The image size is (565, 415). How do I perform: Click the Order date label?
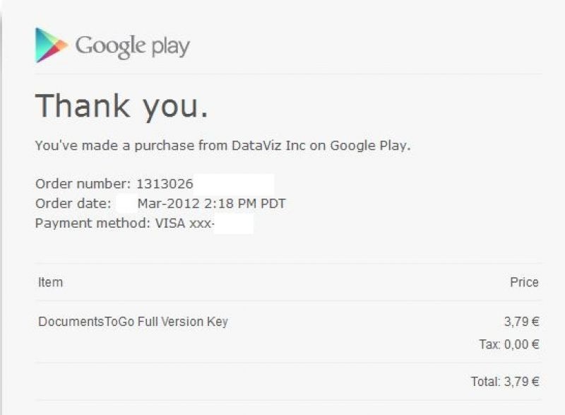pyautogui.click(x=73, y=204)
